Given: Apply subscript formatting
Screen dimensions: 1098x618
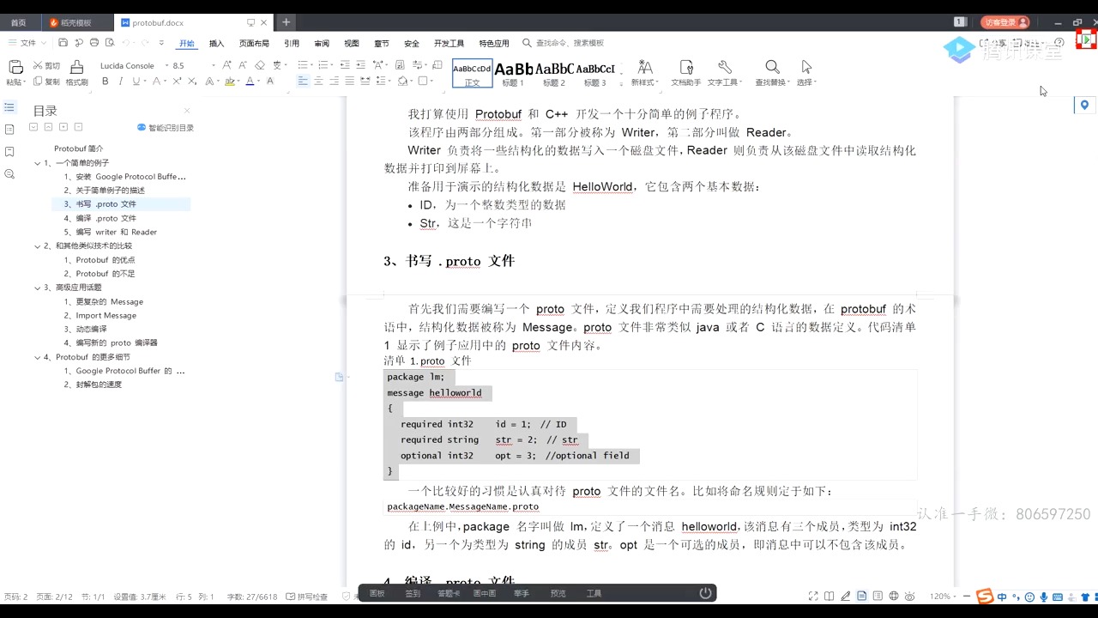Looking at the screenshot, I should click(192, 82).
